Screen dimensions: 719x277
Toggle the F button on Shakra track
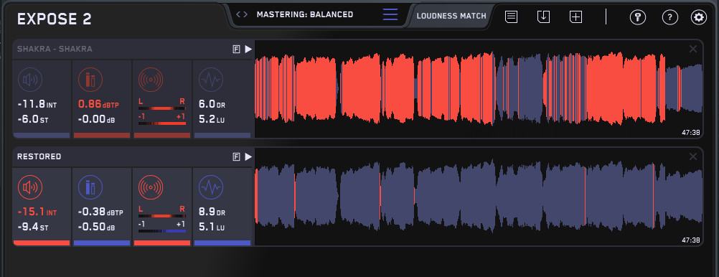point(237,50)
